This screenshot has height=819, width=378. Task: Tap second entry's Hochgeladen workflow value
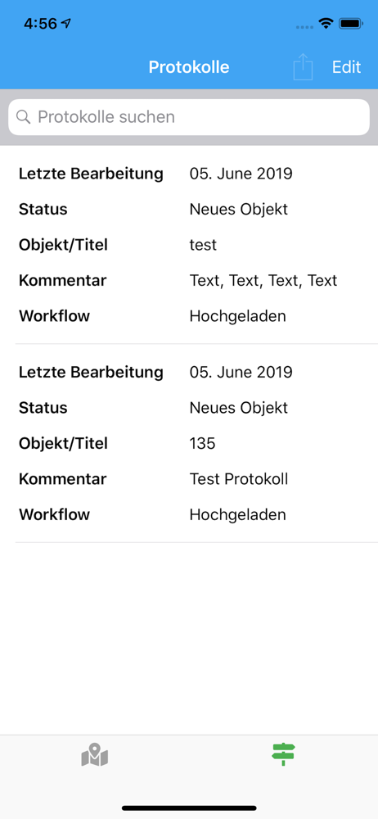point(237,514)
